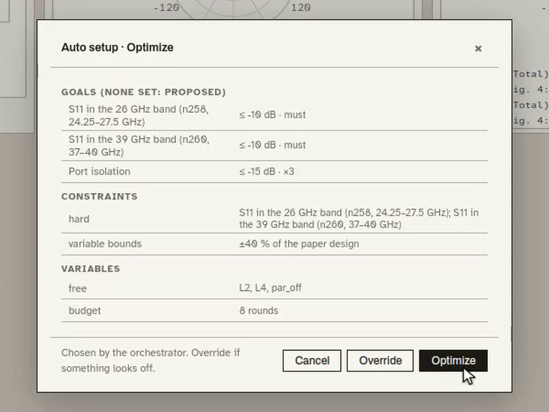Click the Optimize button
This screenshot has height=412, width=549.
click(453, 360)
